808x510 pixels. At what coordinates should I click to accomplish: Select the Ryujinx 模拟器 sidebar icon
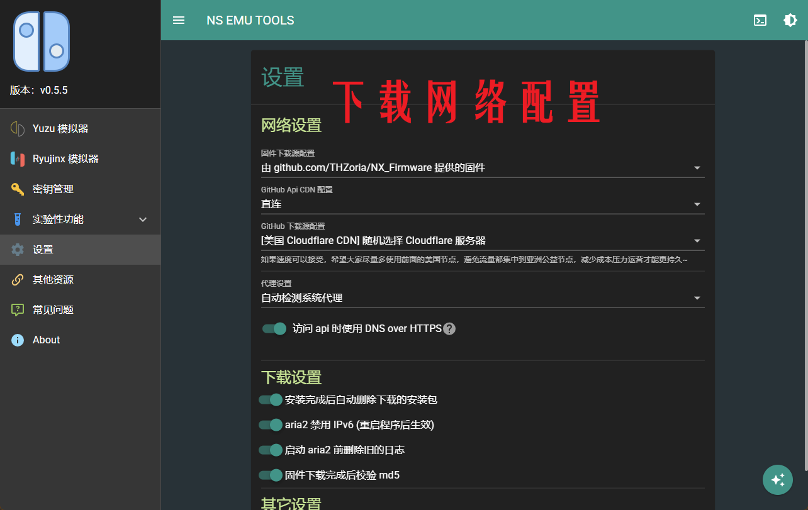point(17,158)
